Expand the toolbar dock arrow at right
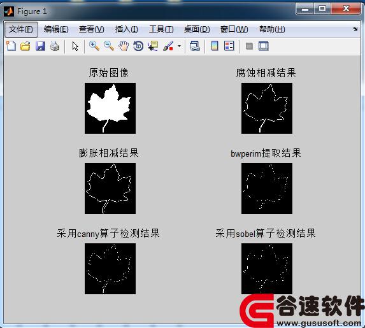The height and width of the screenshot is (328, 365). click(x=355, y=29)
